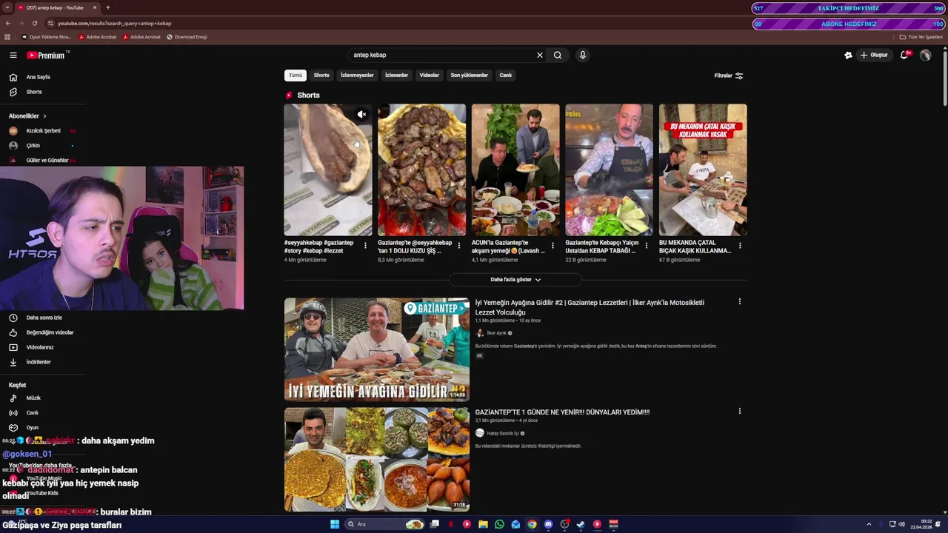The width and height of the screenshot is (948, 533).
Task: Open options for ACUN'la Gaziantep'te short
Action: click(553, 246)
